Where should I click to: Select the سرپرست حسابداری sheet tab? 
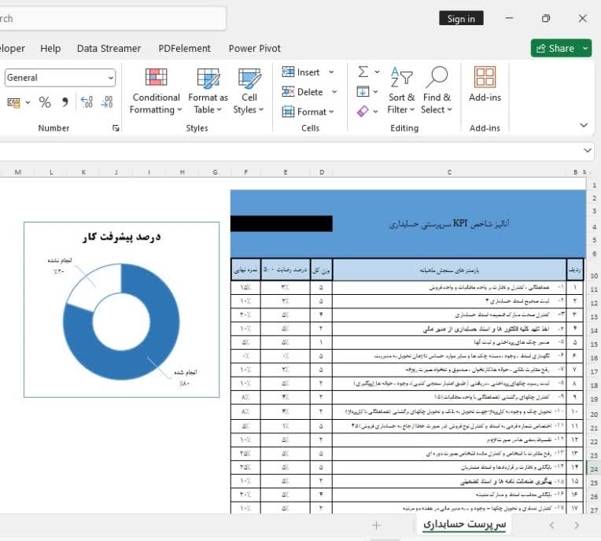464,524
